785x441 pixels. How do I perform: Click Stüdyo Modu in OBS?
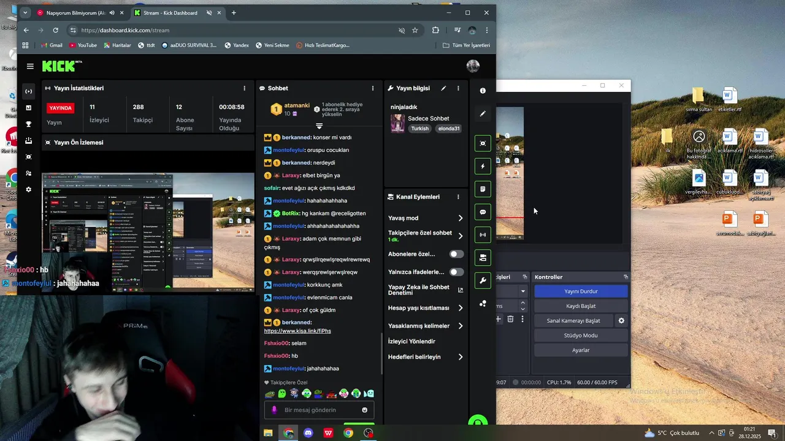(581, 335)
